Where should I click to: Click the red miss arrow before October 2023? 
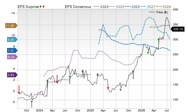[x=19, y=90]
